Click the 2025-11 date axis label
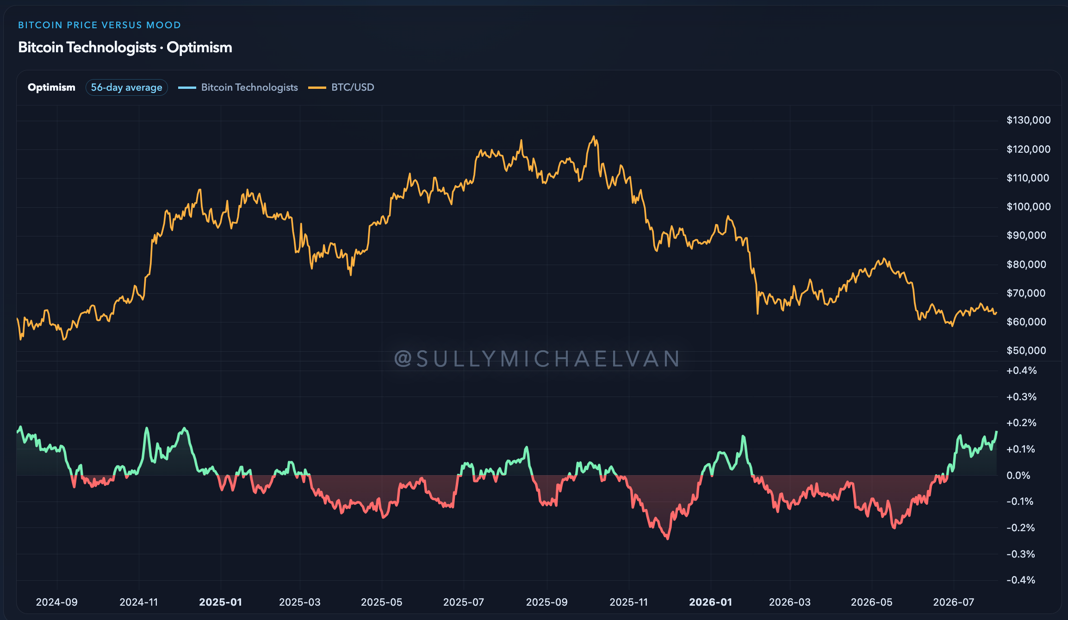Viewport: 1068px width, 620px height. tap(629, 602)
